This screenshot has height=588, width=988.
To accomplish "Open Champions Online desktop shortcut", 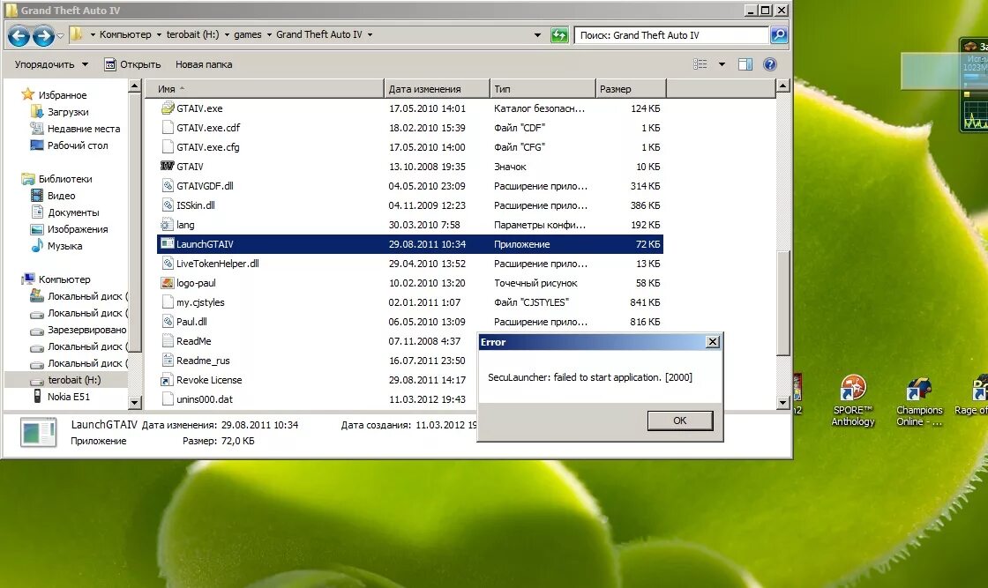I will pos(919,402).
